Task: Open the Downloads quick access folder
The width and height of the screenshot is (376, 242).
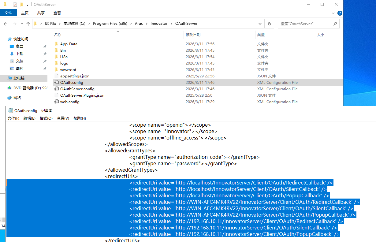Action: [x=20, y=54]
